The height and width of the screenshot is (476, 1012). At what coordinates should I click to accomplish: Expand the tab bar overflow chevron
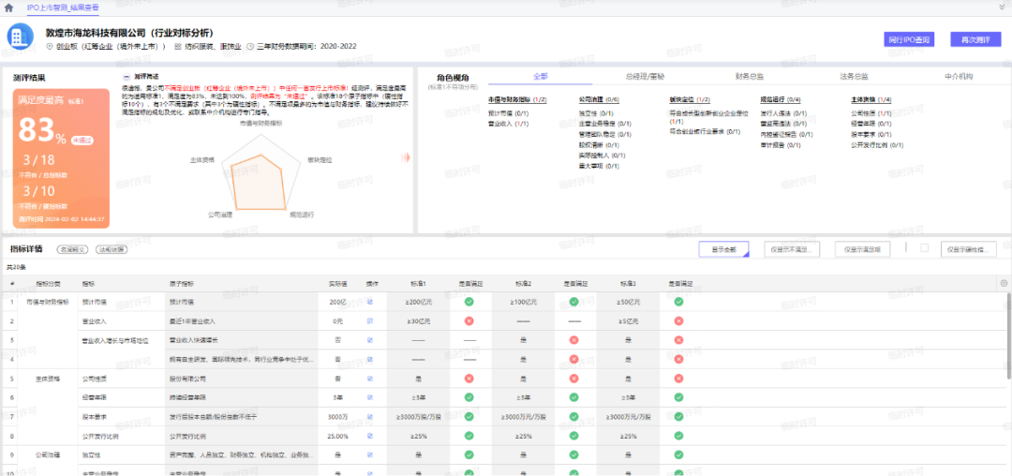[1003, 7]
